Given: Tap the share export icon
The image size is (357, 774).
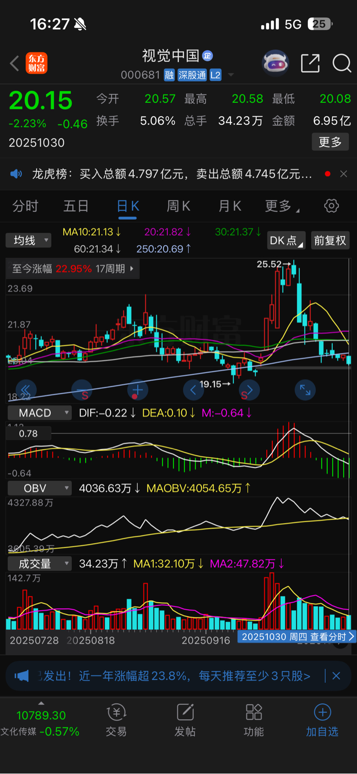Looking at the screenshot, I should click(310, 63).
